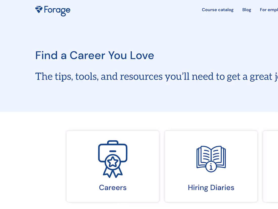Click the info symbol inside the book icon

tap(211, 166)
